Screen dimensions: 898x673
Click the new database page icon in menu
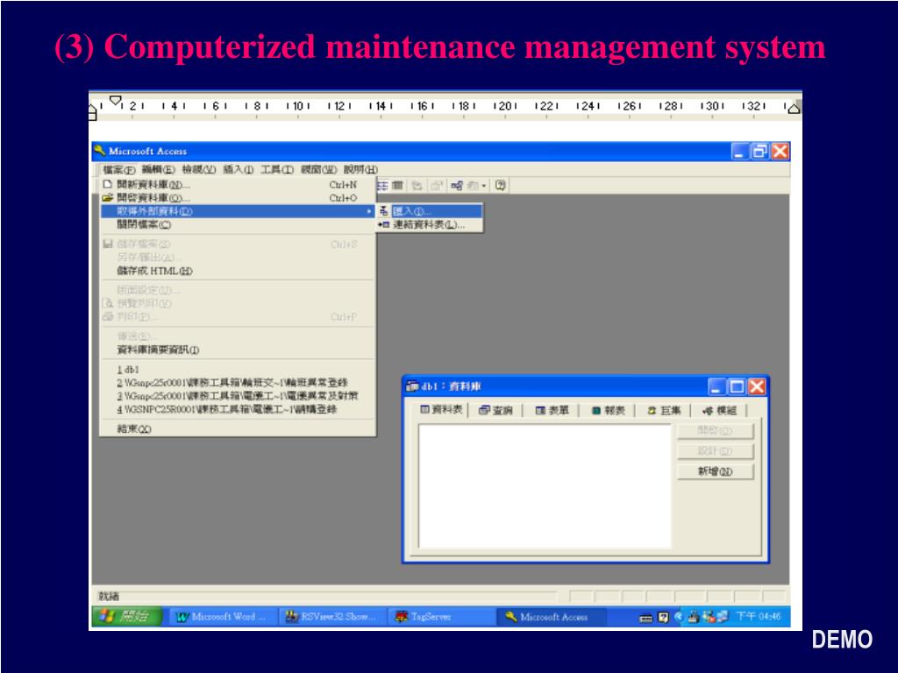coord(107,184)
